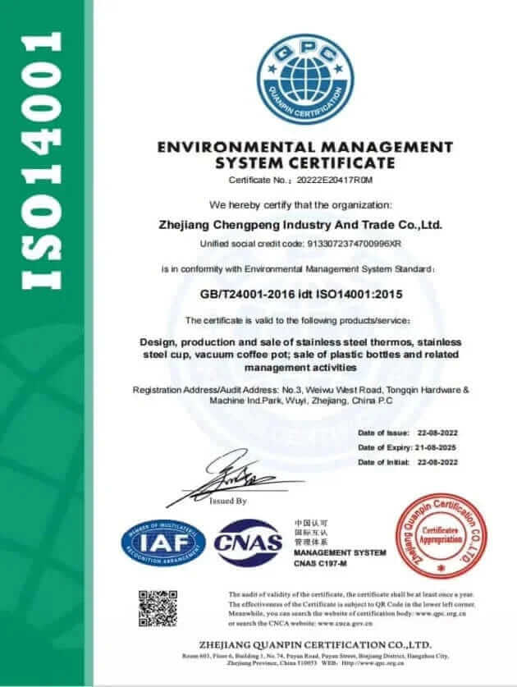The width and height of the screenshot is (517, 687).
Task: Click the QR code
Action: [x=158, y=608]
